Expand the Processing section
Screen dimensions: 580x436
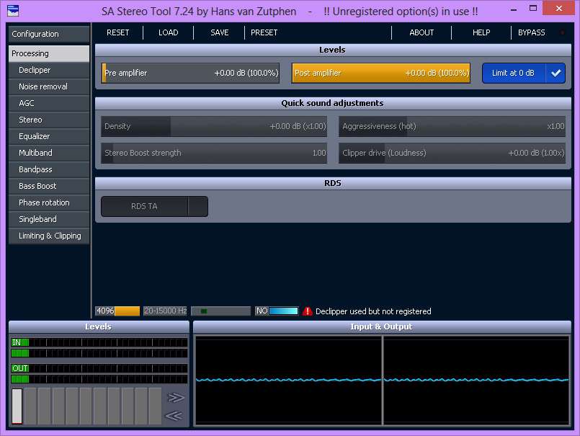tap(49, 53)
